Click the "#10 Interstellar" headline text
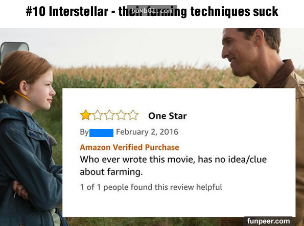 pos(67,11)
